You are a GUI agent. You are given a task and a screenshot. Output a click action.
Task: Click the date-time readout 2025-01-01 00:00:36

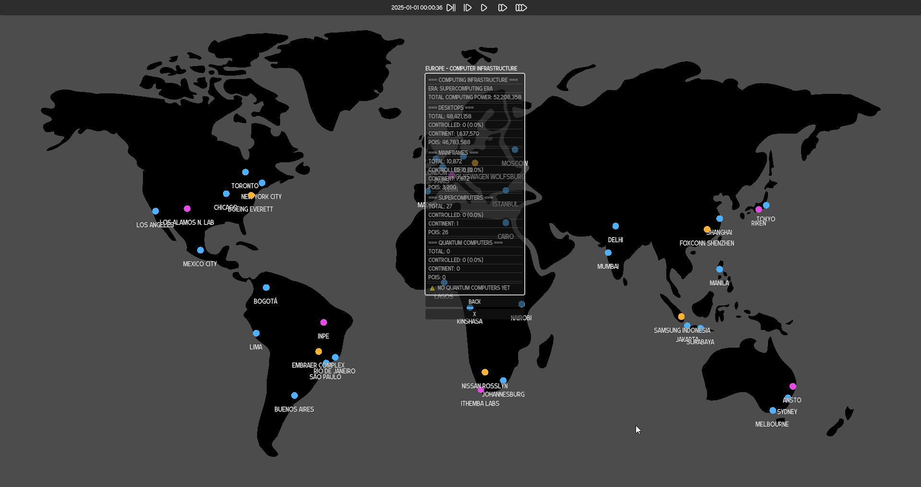point(417,8)
